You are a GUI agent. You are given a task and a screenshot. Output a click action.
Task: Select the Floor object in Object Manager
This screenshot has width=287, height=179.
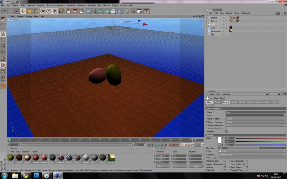point(213,28)
